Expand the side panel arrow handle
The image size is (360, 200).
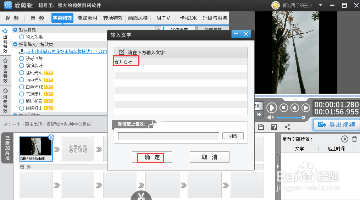point(277,166)
